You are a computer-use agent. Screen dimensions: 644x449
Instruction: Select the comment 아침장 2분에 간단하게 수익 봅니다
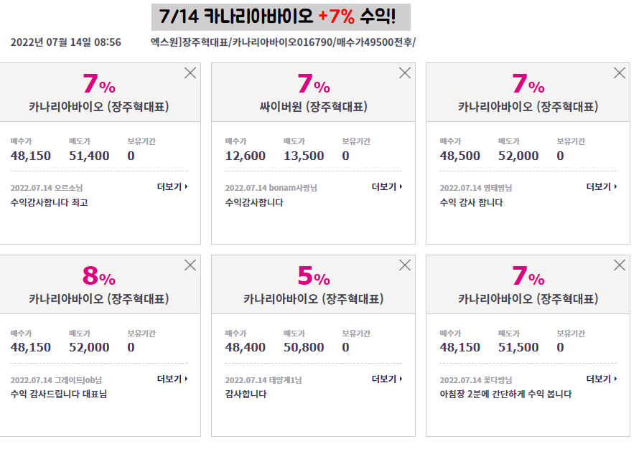pos(505,394)
